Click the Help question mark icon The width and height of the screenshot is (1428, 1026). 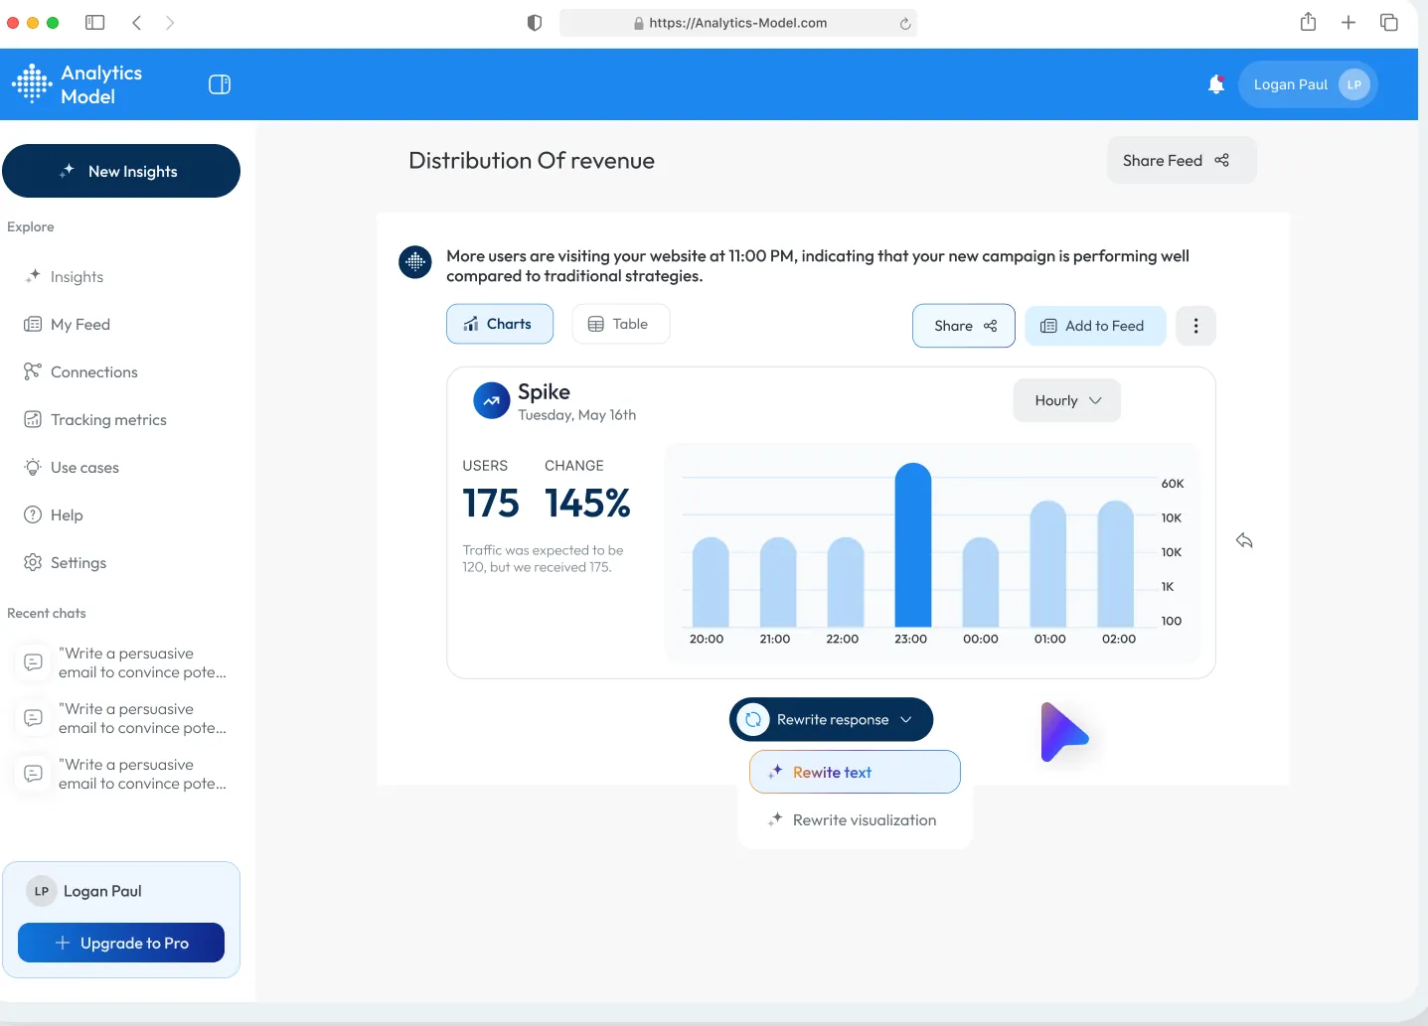pyautogui.click(x=33, y=514)
